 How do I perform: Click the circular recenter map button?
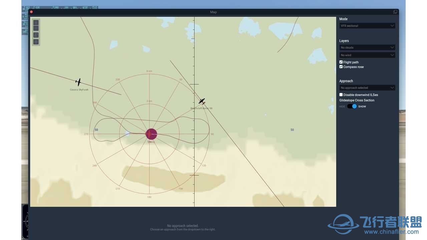(36, 42)
